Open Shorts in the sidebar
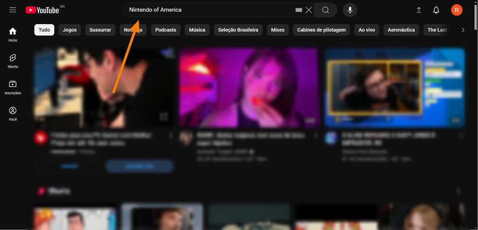 (13, 61)
